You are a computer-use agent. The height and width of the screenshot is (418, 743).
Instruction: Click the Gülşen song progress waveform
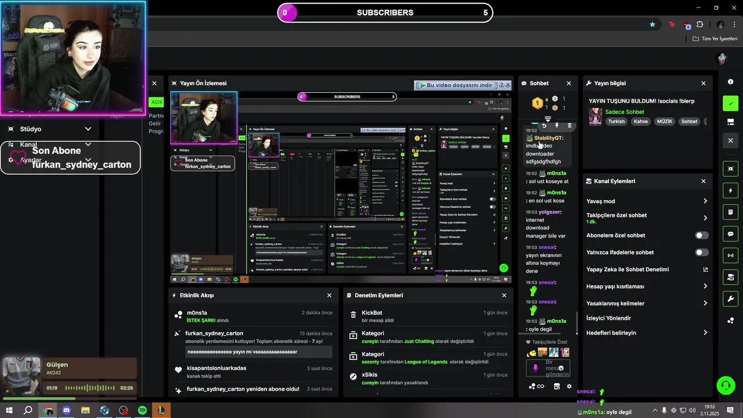(91, 388)
